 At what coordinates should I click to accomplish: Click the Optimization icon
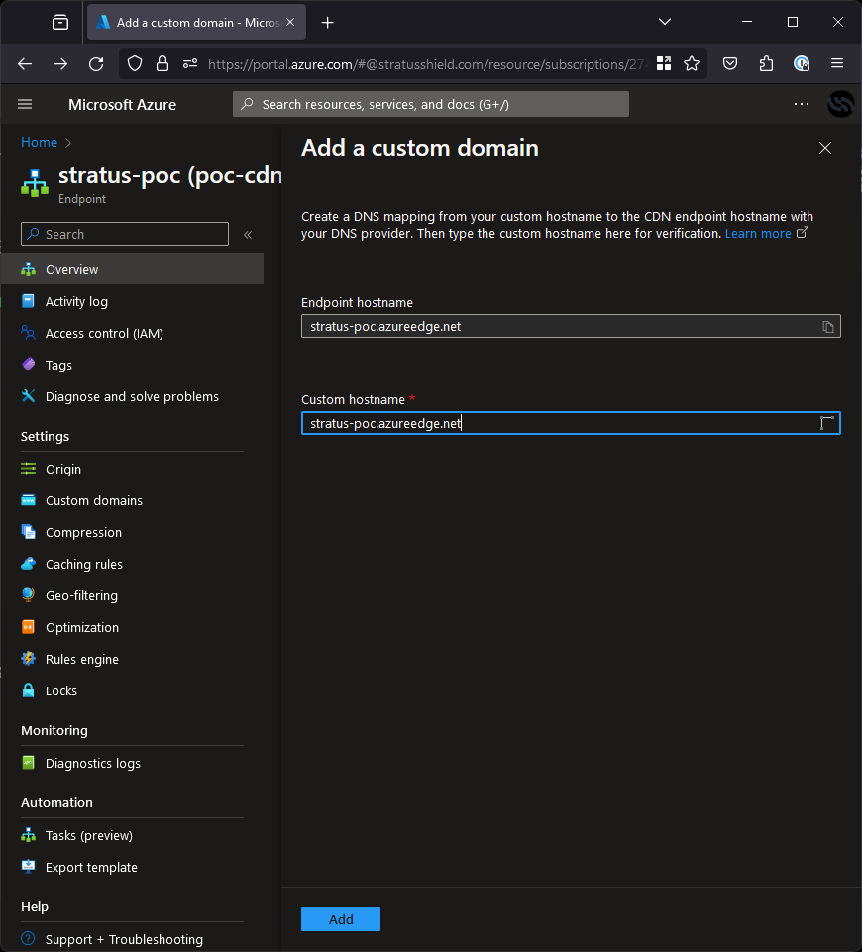[28, 627]
